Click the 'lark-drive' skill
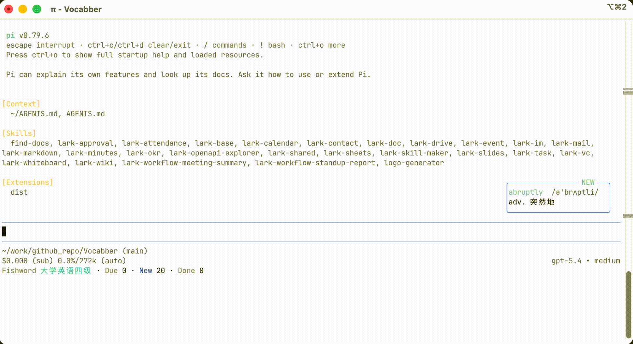The width and height of the screenshot is (633, 344). (x=431, y=143)
